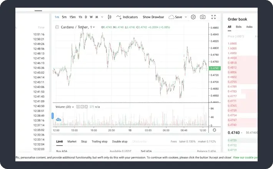Open the Indicators panel
The width and height of the screenshot is (273, 169).
127,17
